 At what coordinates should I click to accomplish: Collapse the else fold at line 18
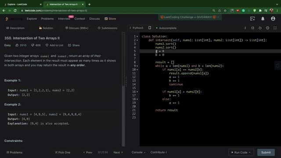(137, 99)
